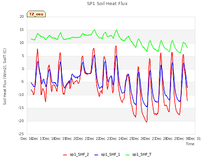Image resolution: width=215 pixels, height=161 pixels.
Task: Click the green line's peak near Dec 22
Action: click(94, 30)
